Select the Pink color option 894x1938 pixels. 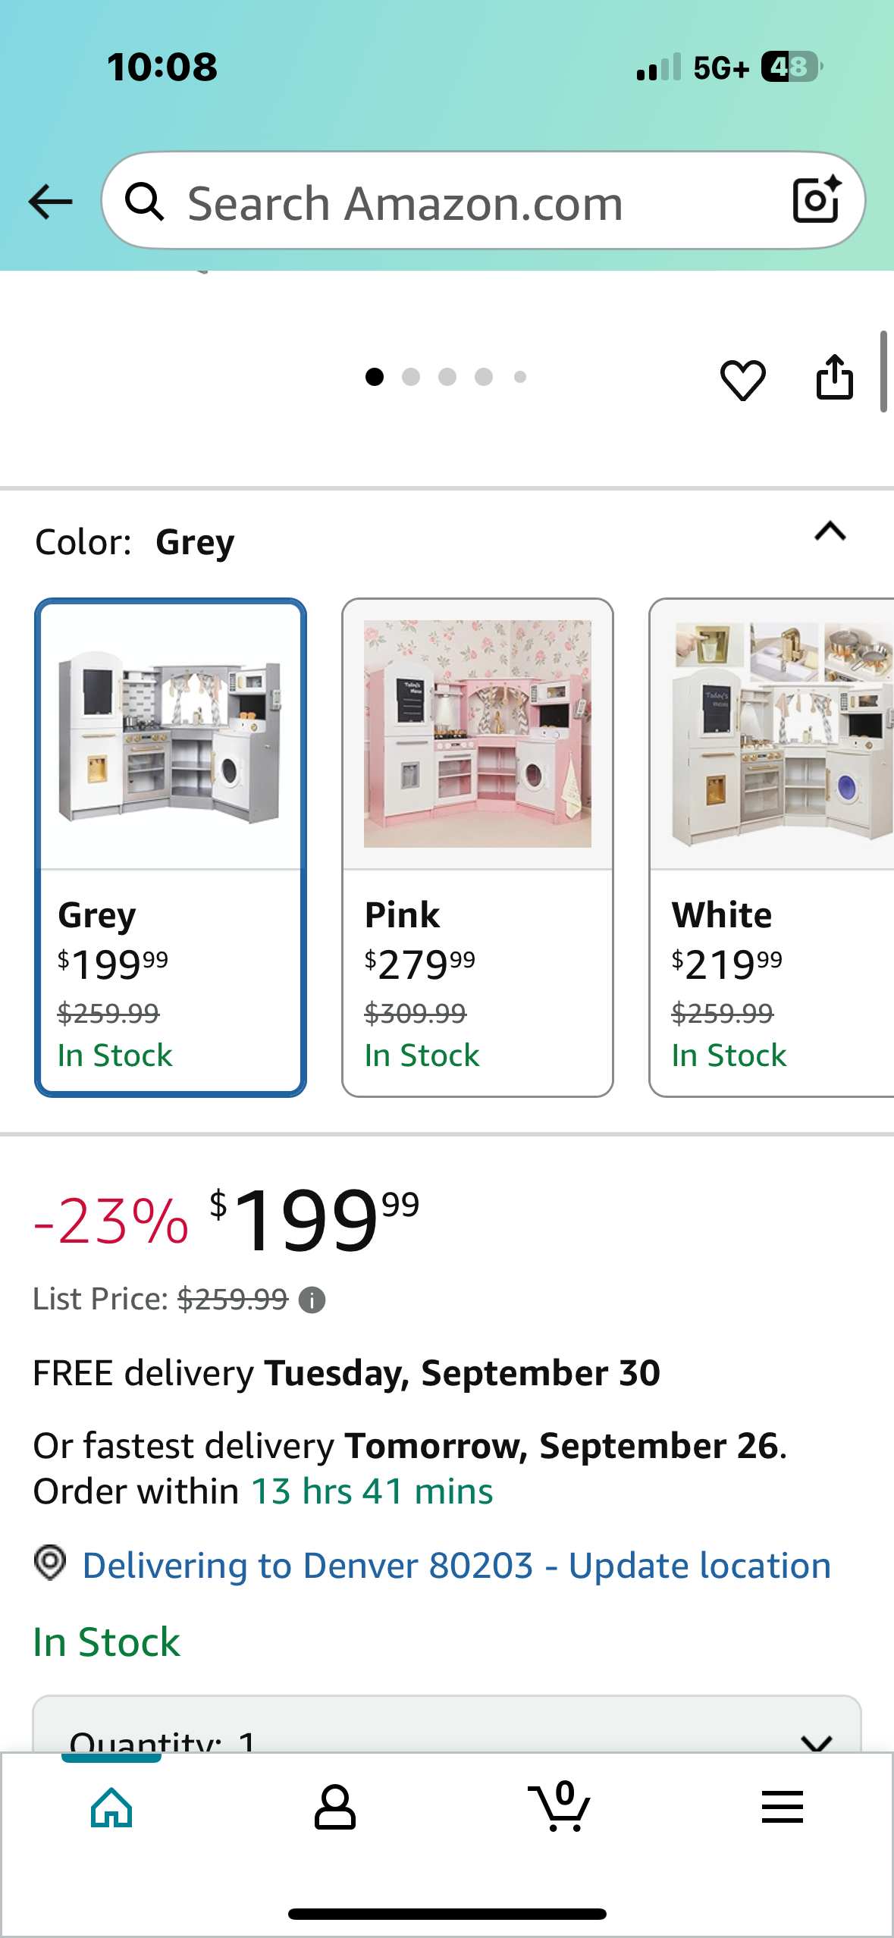[477, 847]
